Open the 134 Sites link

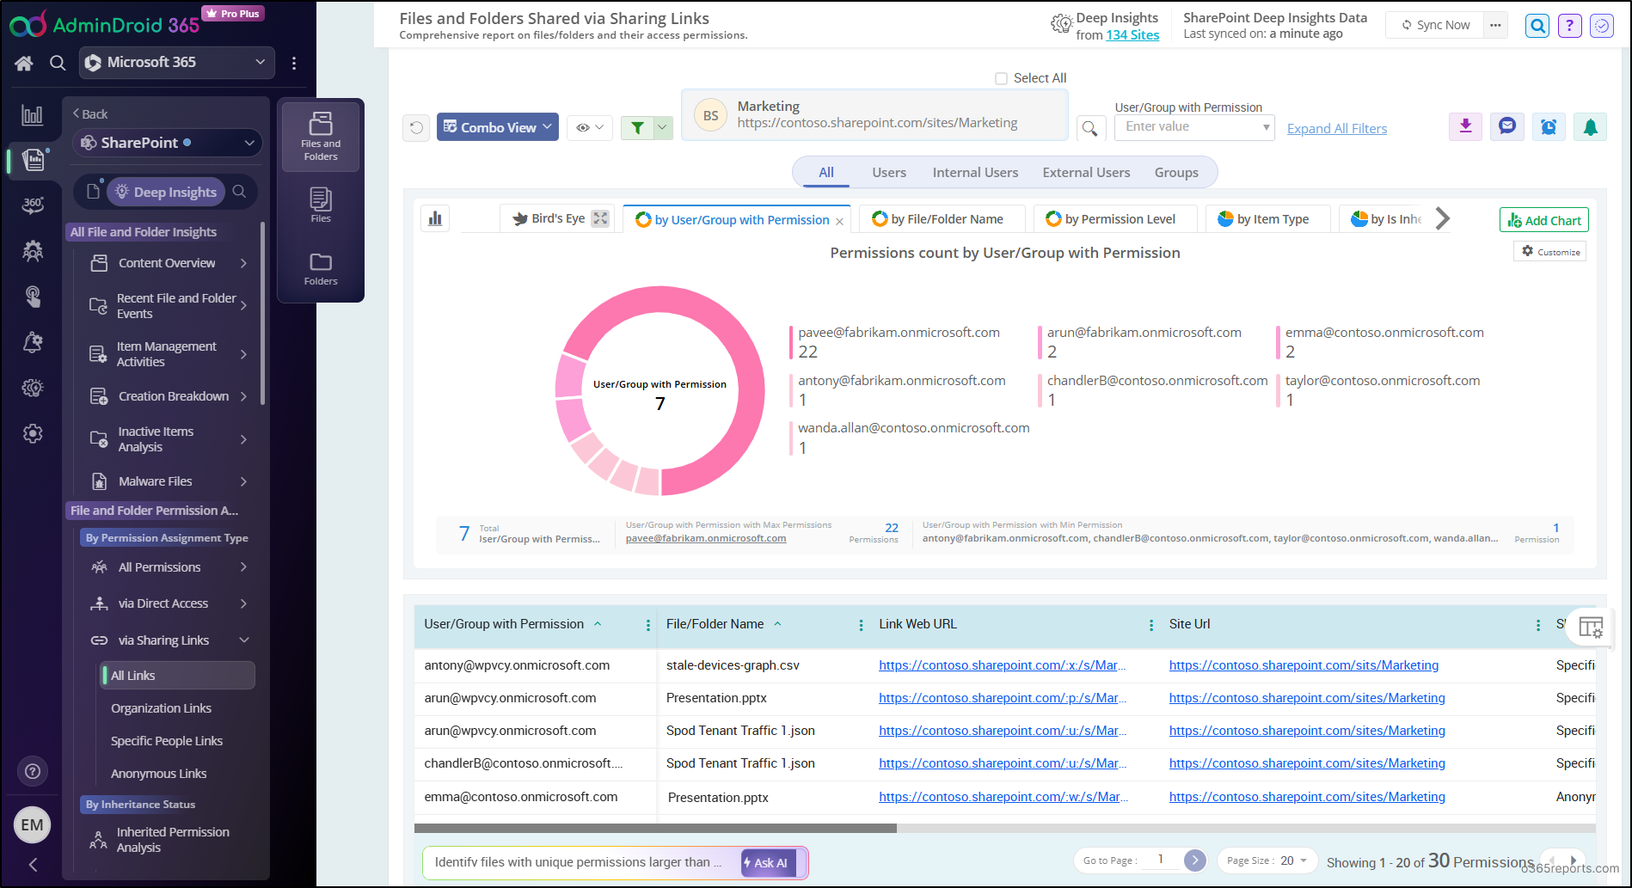click(1132, 35)
